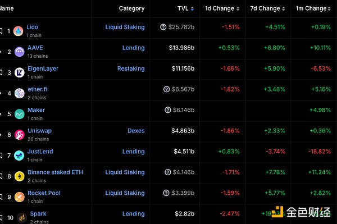Expand the Uniswap row chevron
This screenshot has height=224, width=337.
click(1, 135)
